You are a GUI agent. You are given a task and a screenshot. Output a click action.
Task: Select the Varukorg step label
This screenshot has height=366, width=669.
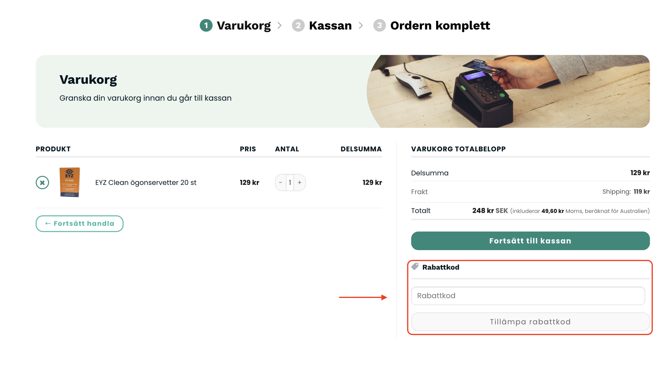[x=244, y=26]
